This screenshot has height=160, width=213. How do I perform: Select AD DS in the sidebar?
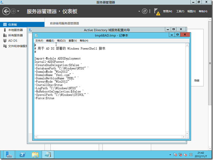[14, 41]
